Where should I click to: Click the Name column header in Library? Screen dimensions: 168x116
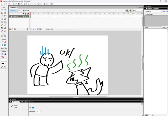pyautogui.click(x=153, y=27)
